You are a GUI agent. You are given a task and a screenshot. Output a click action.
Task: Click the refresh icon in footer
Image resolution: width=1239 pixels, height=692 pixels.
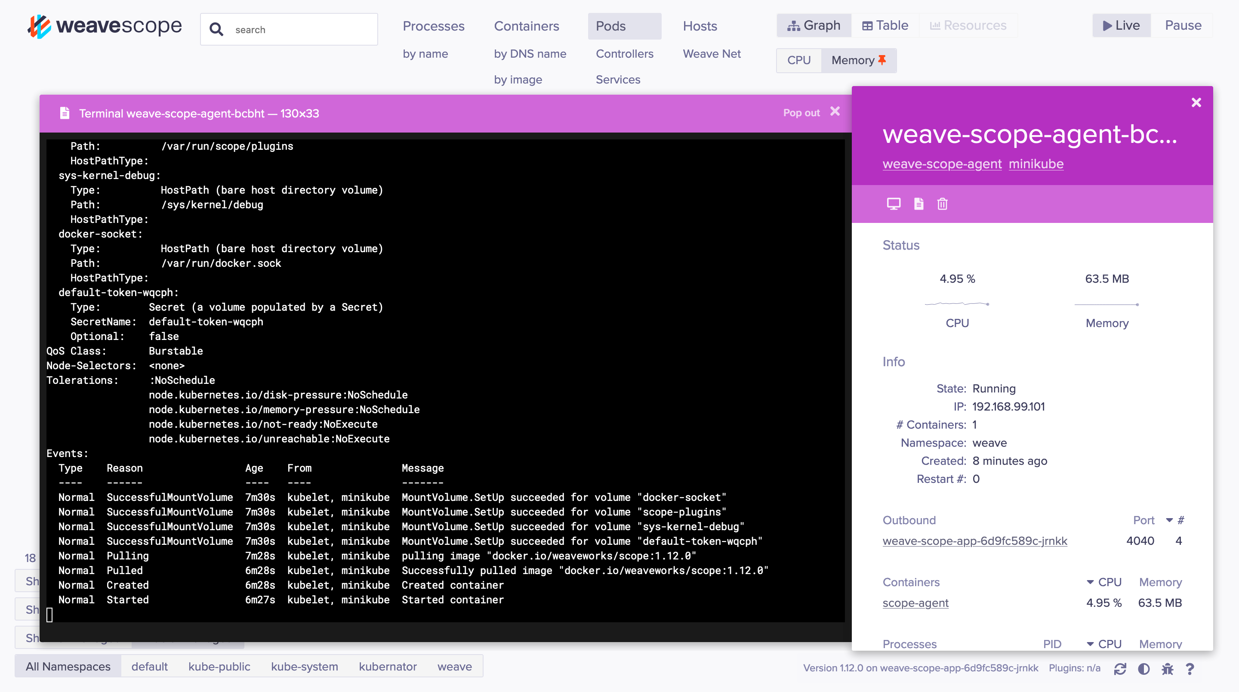[1120, 668]
